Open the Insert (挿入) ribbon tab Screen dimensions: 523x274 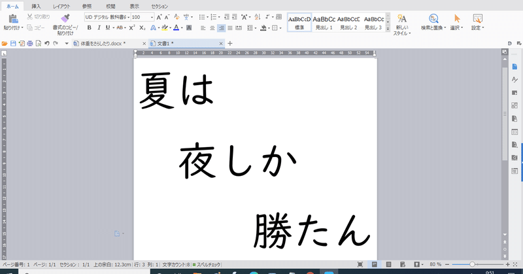(x=36, y=7)
